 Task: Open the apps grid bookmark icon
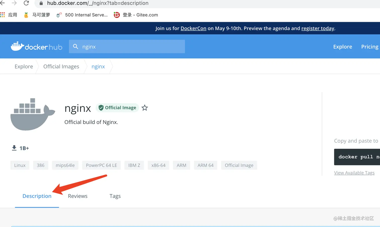(3, 15)
